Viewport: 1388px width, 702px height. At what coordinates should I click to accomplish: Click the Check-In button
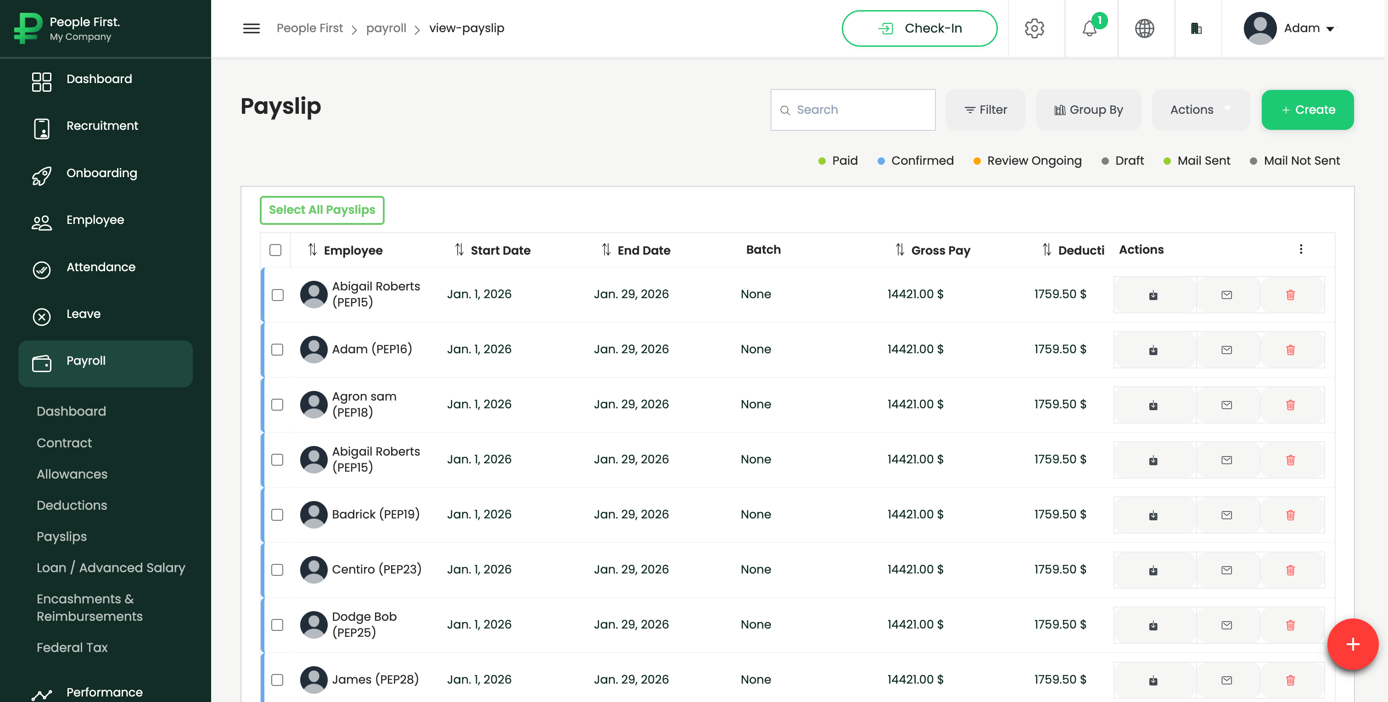coord(919,28)
